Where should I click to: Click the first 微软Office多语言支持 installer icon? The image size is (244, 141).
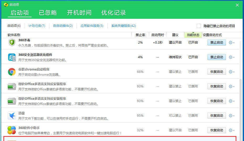(12, 86)
